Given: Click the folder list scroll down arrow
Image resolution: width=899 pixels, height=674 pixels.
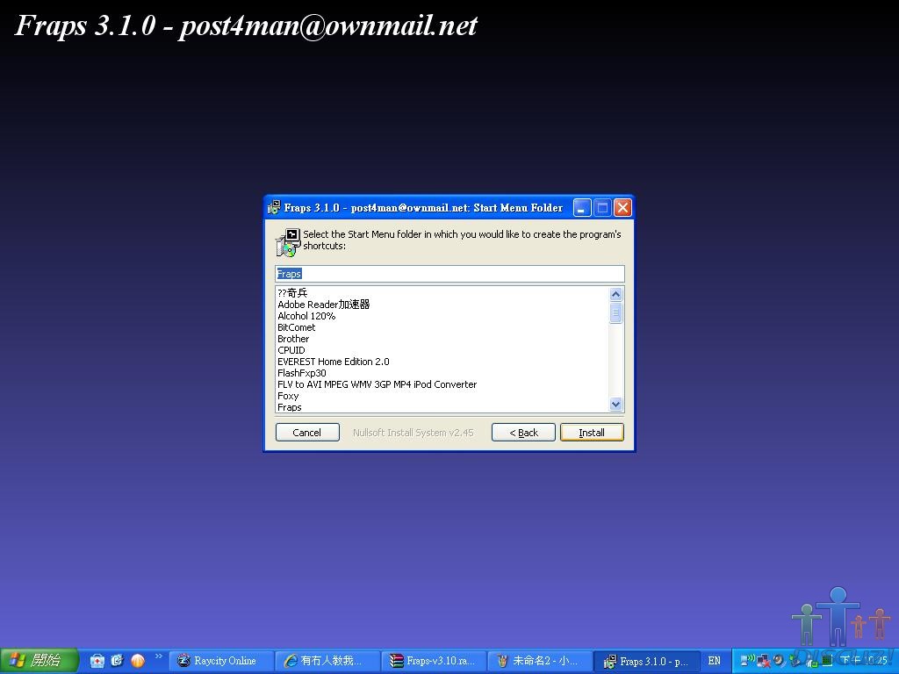Looking at the screenshot, I should click(x=615, y=404).
